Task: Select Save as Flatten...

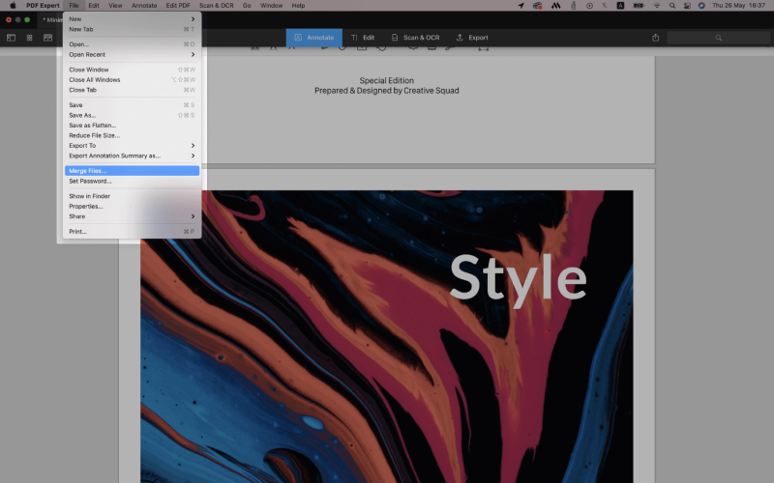Action: click(132, 126)
